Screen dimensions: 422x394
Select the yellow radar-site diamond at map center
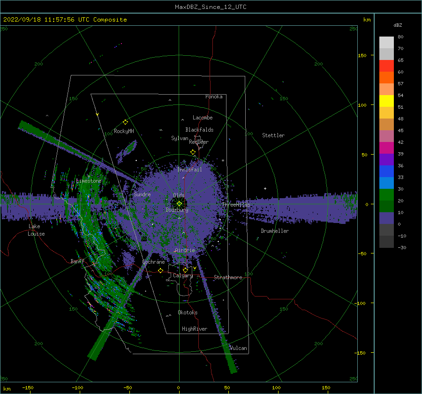(x=179, y=204)
